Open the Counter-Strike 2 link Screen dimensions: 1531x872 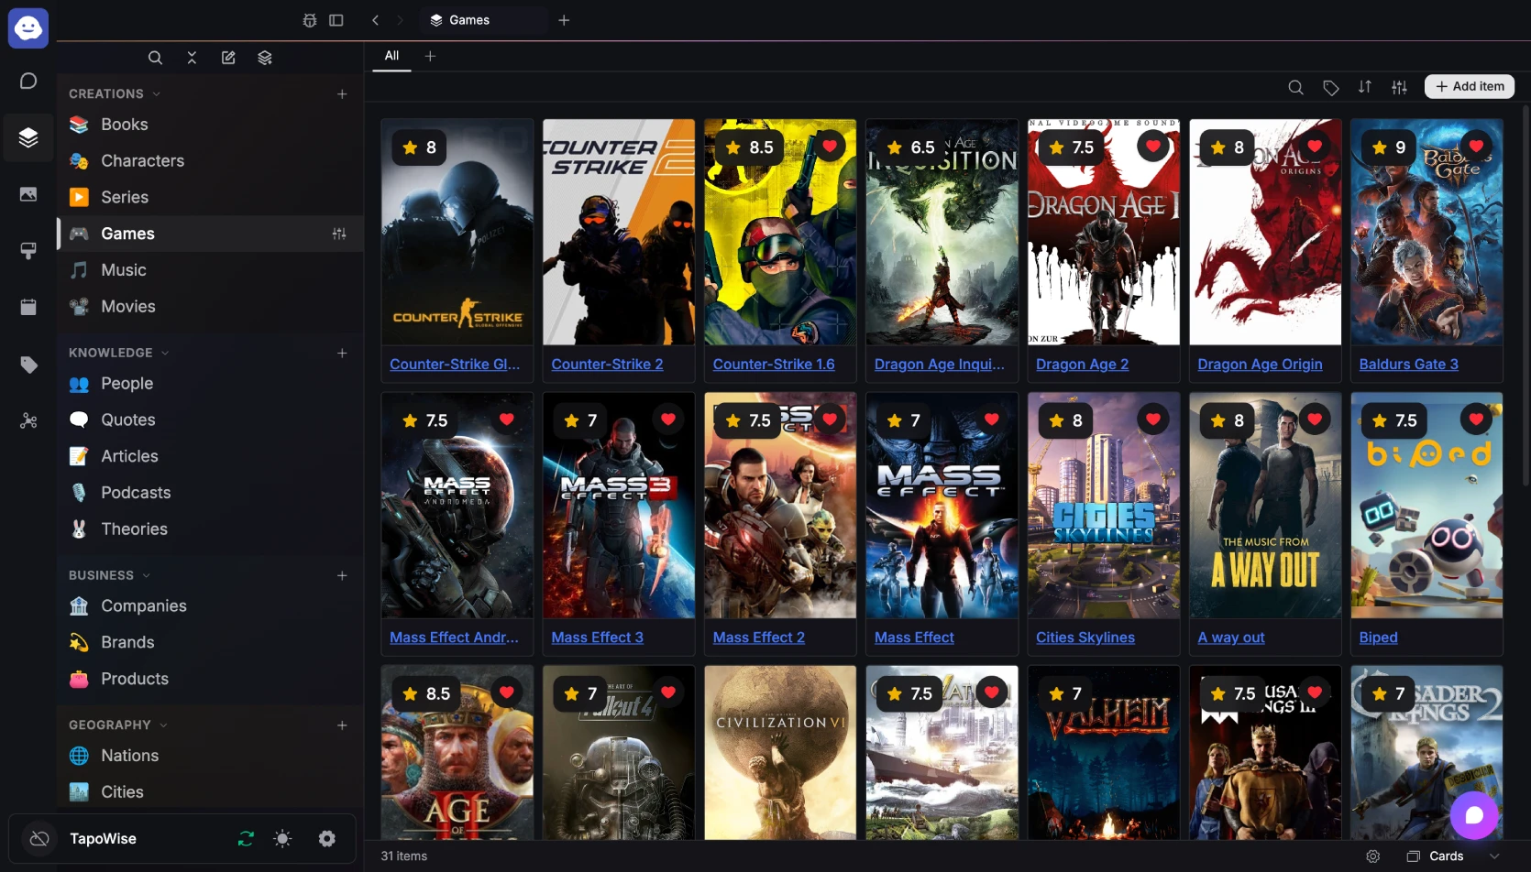(607, 364)
